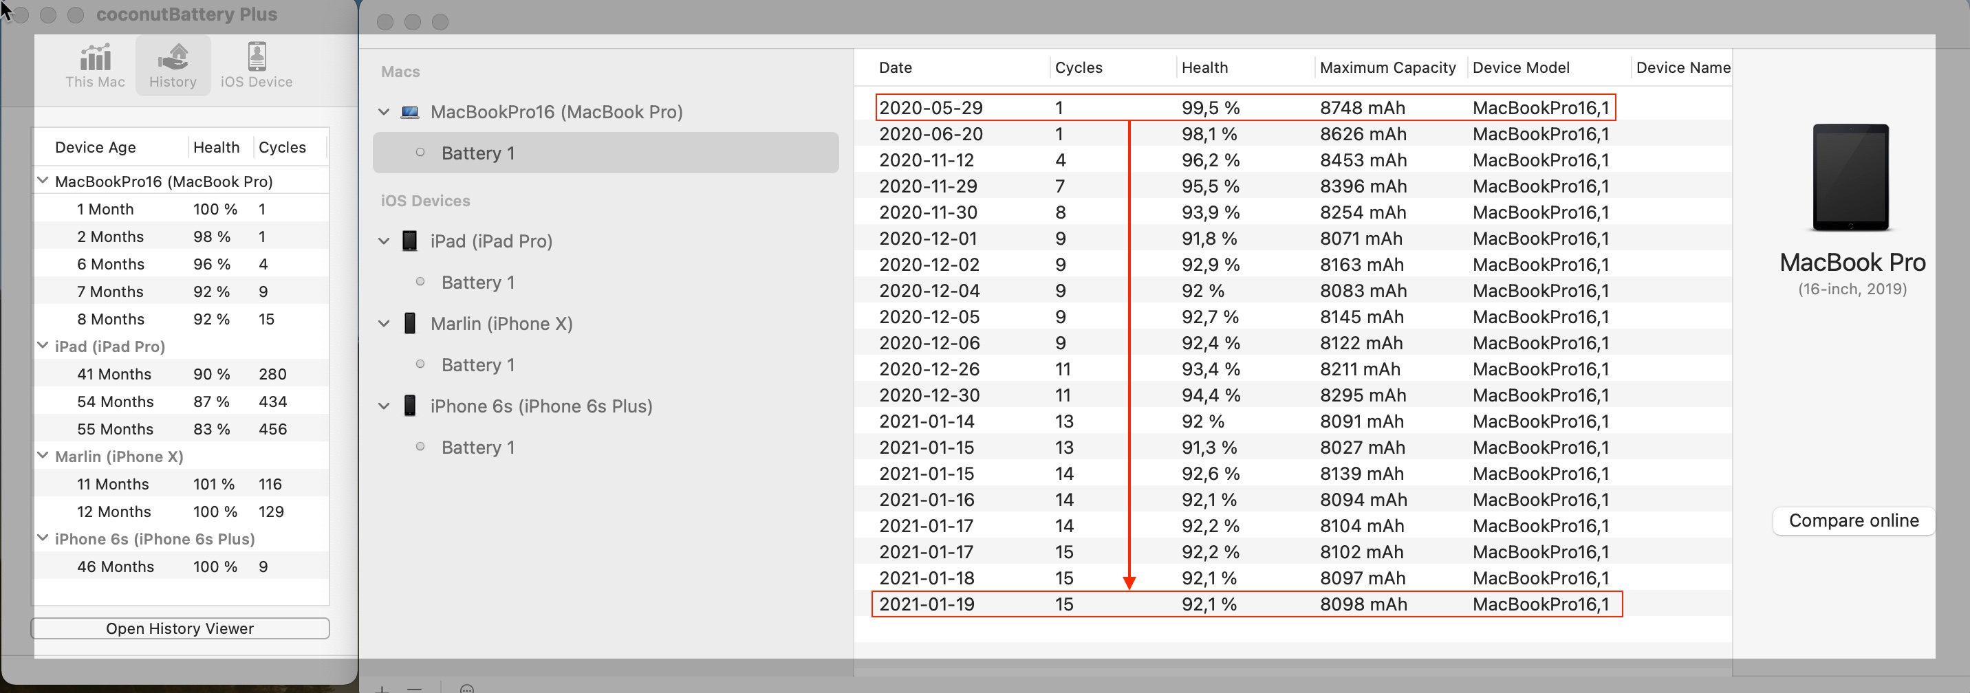
Task: Select the 2020-12-05 history entry
Action: (1292, 316)
